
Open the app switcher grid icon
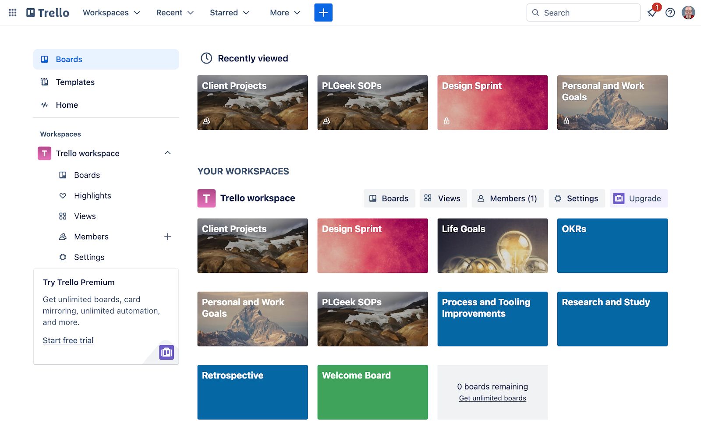[13, 13]
